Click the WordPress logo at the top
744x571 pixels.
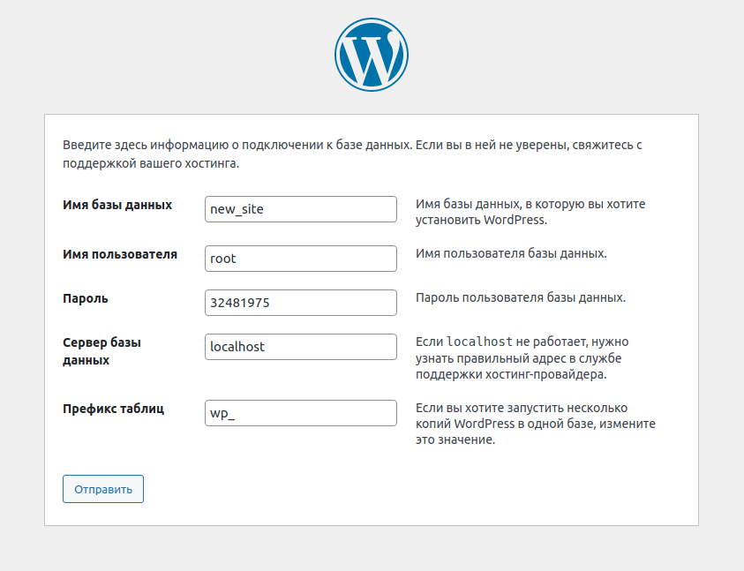click(372, 55)
